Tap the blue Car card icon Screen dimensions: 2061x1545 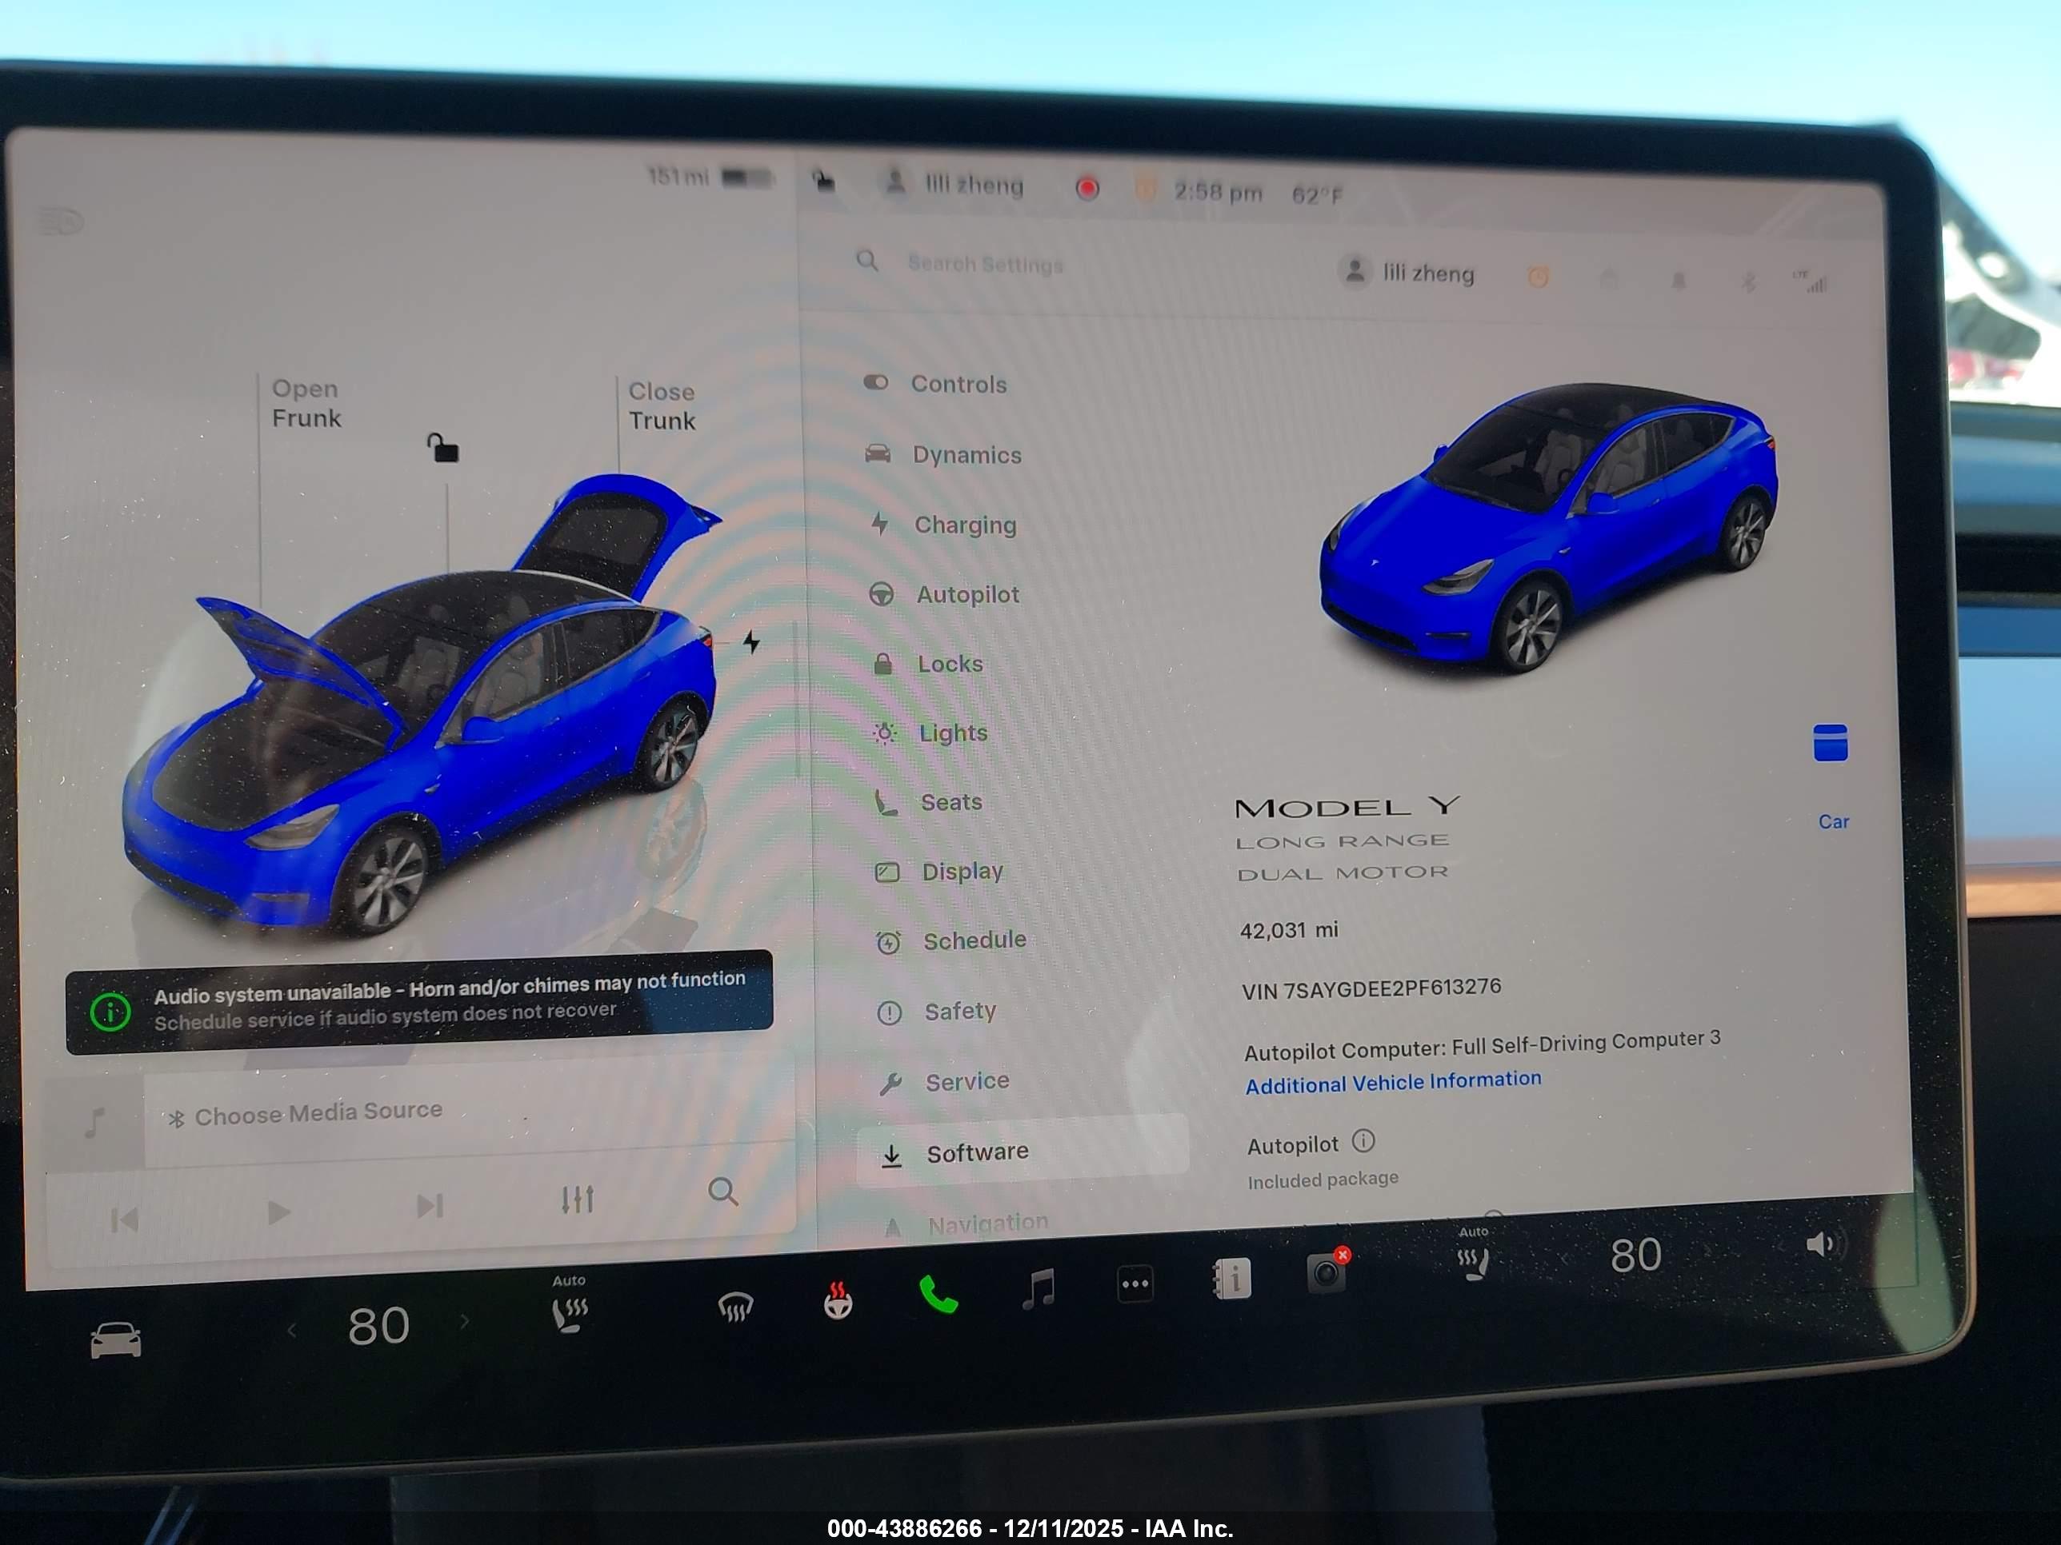tap(1830, 743)
